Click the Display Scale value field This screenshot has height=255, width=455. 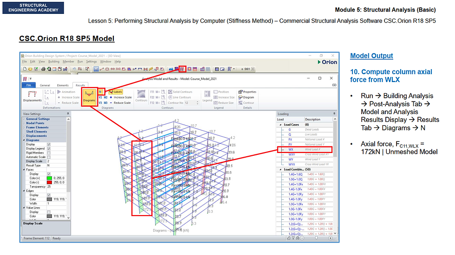tap(57, 161)
